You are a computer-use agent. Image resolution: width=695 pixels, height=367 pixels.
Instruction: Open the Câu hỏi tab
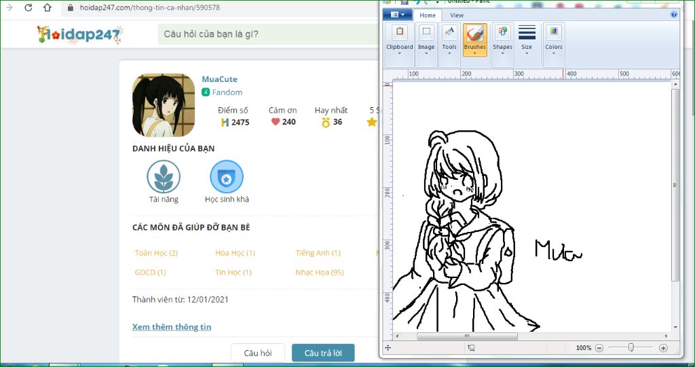point(257,353)
